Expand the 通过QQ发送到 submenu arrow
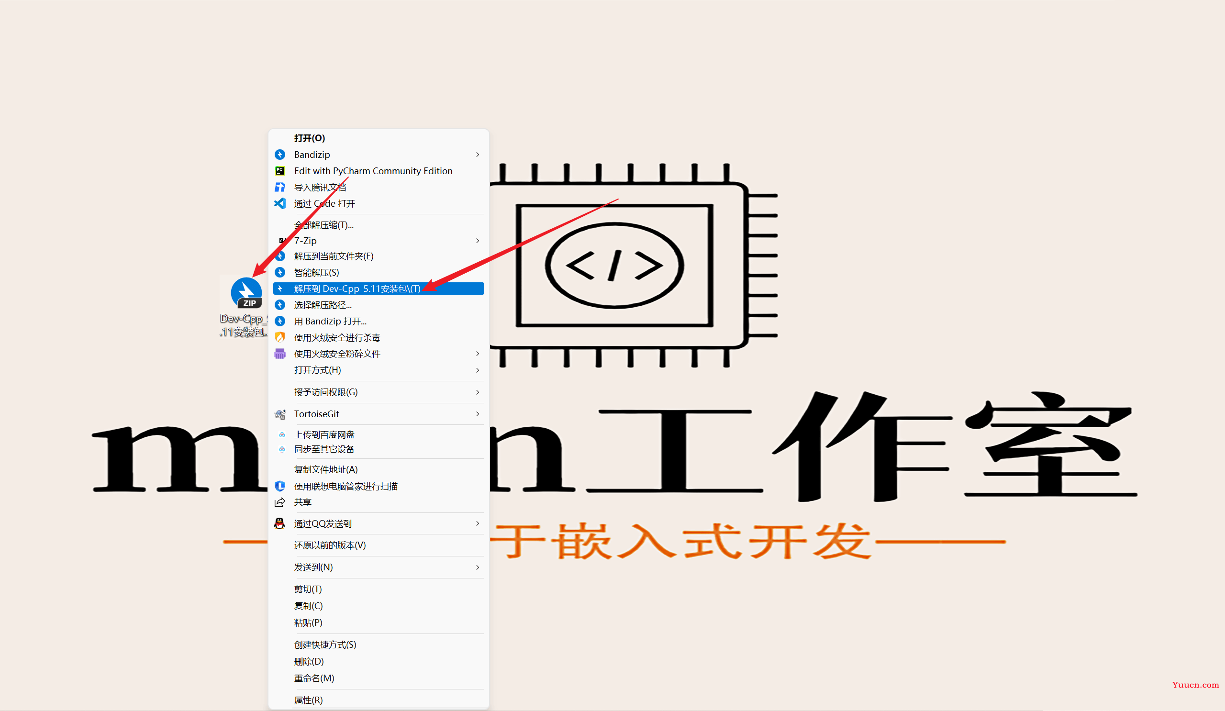The image size is (1225, 711). point(478,523)
